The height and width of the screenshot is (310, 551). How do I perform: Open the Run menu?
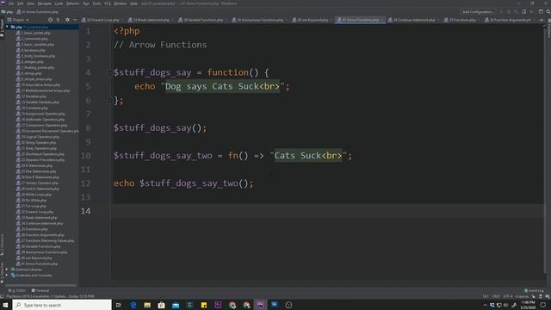tap(86, 3)
